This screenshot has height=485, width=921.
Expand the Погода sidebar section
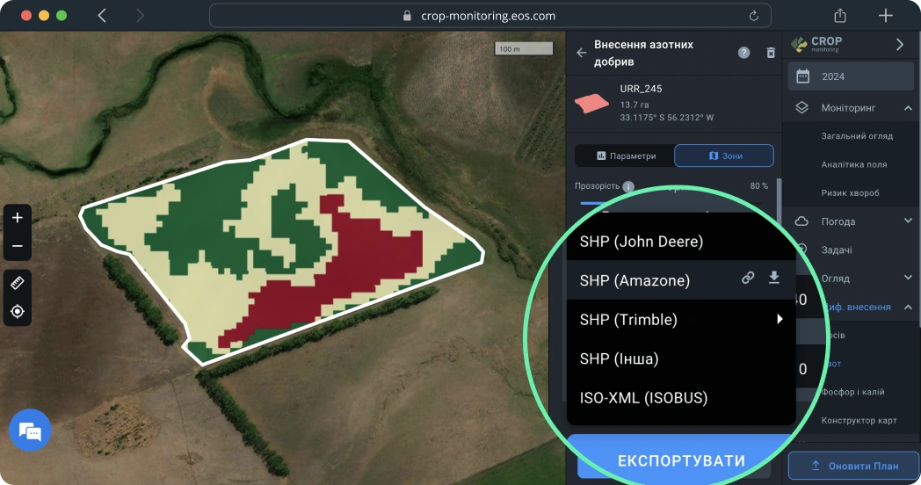coord(907,221)
